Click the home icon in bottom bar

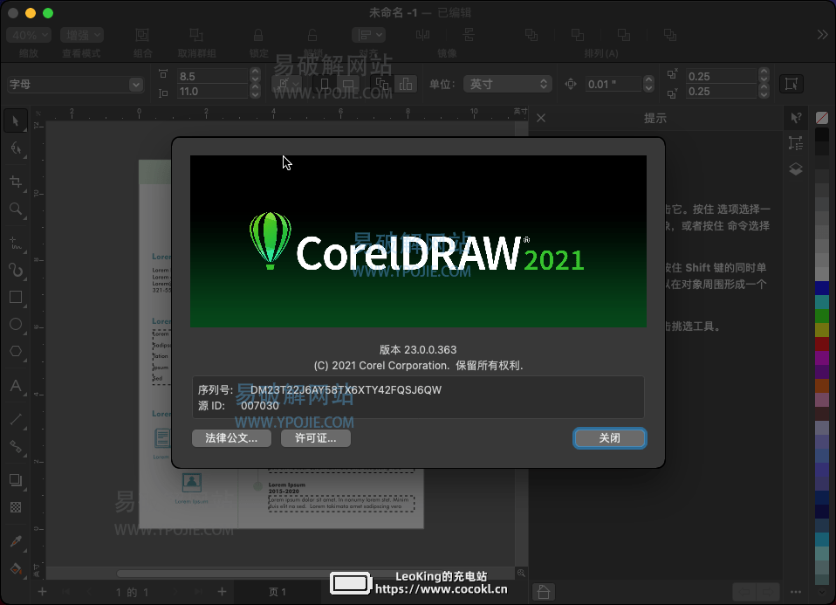(x=544, y=592)
